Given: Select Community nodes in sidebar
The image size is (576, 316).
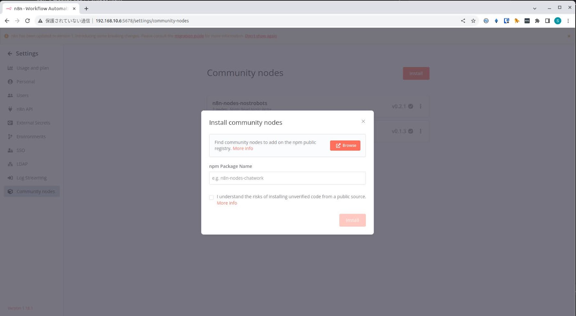Looking at the screenshot, I should [x=32, y=192].
